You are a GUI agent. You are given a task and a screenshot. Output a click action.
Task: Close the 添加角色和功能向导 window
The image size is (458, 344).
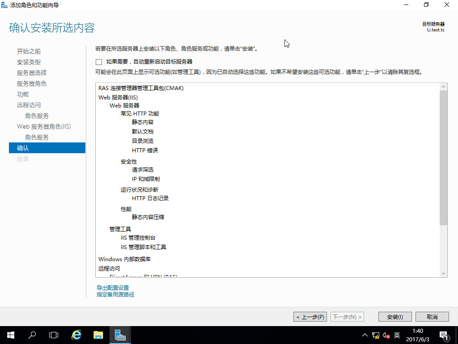click(x=447, y=4)
